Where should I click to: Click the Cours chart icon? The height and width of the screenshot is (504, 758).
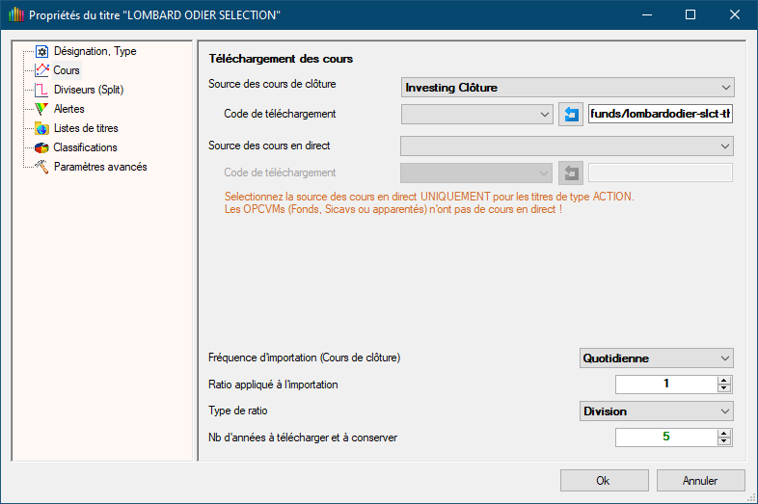coord(41,70)
